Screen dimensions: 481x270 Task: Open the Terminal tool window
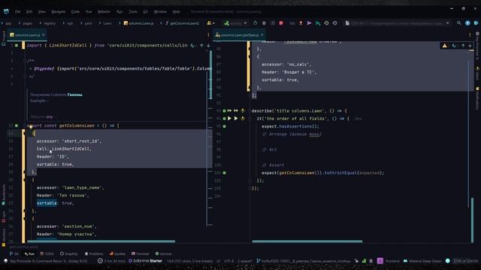[x=141, y=253]
